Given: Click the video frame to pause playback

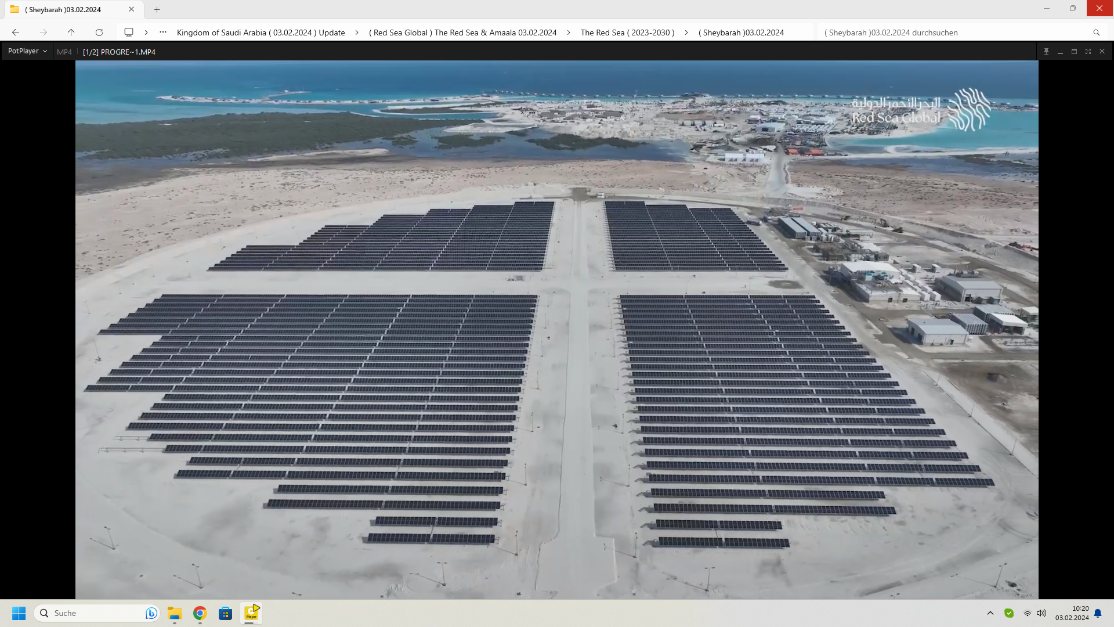Looking at the screenshot, I should coord(557,330).
